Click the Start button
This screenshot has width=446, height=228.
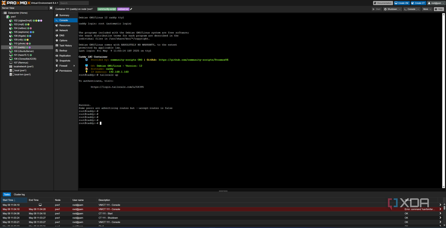tap(377, 9)
